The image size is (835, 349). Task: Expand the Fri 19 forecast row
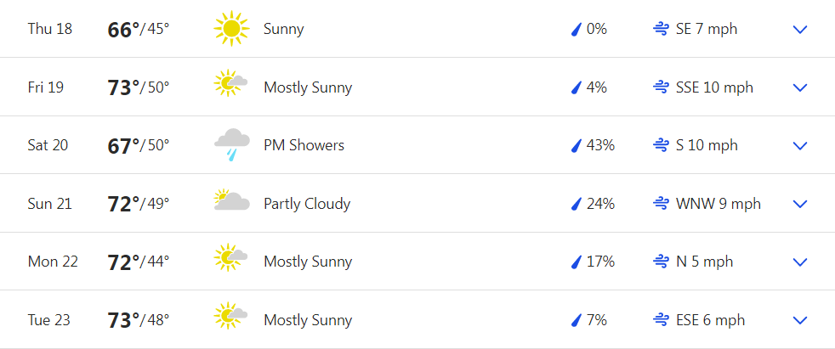pos(800,87)
